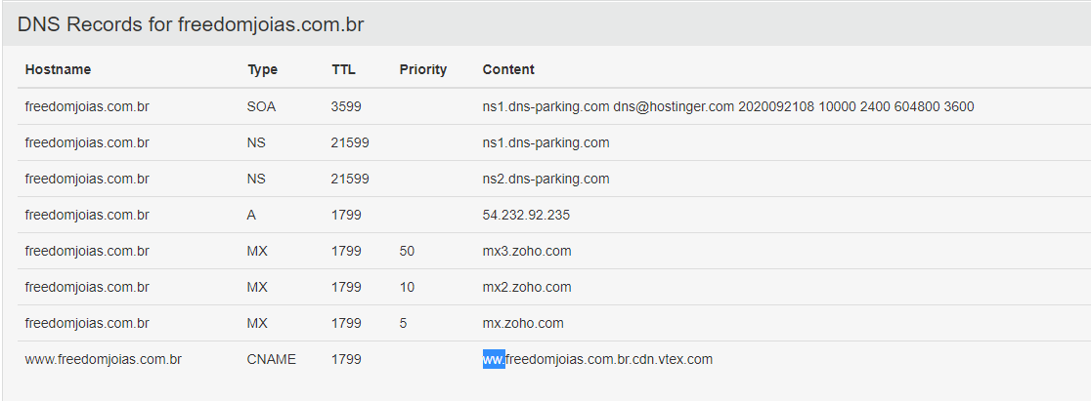
Task: Click the mx3.zoho.com MX record content
Action: pos(527,252)
